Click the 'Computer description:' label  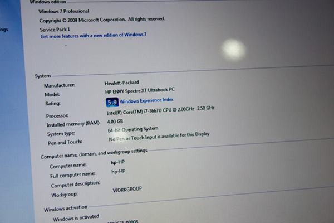point(75,185)
